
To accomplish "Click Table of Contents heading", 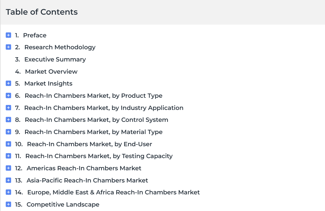I will pos(42,12).
